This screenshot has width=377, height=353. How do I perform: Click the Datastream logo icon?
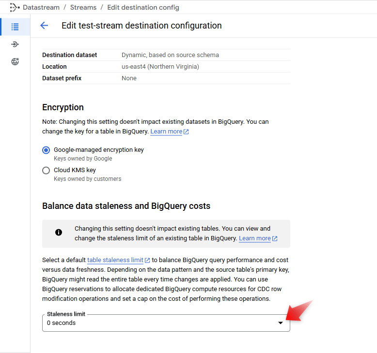[x=15, y=7]
